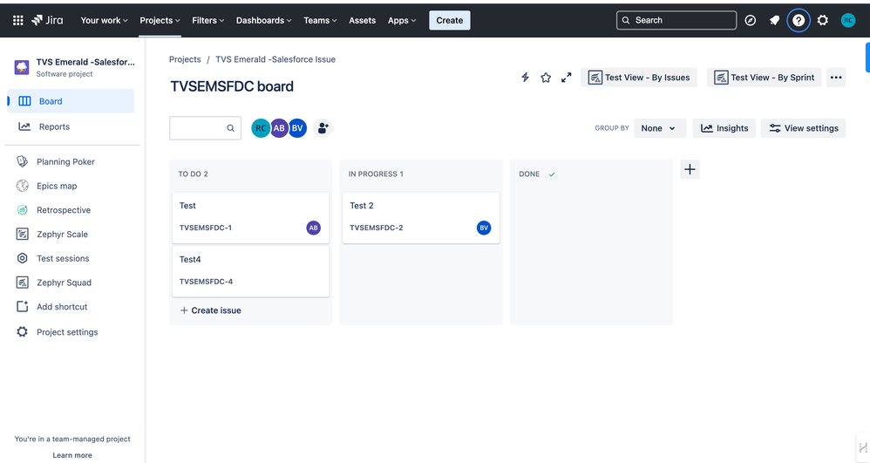The height and width of the screenshot is (463, 870).
Task: Open the Help question mark icon
Action: (799, 21)
